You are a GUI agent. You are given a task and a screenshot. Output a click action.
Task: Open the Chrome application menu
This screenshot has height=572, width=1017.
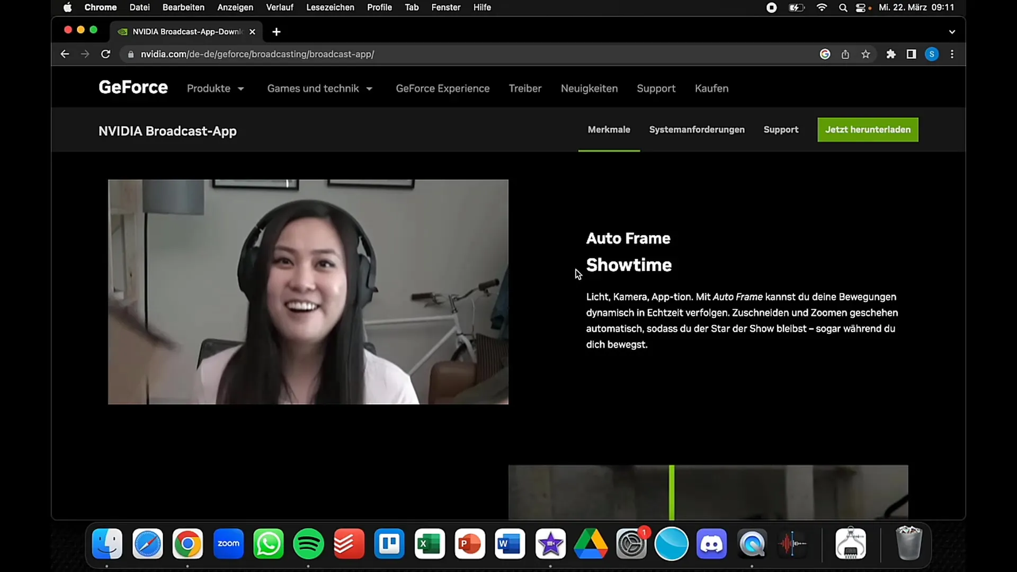100,7
